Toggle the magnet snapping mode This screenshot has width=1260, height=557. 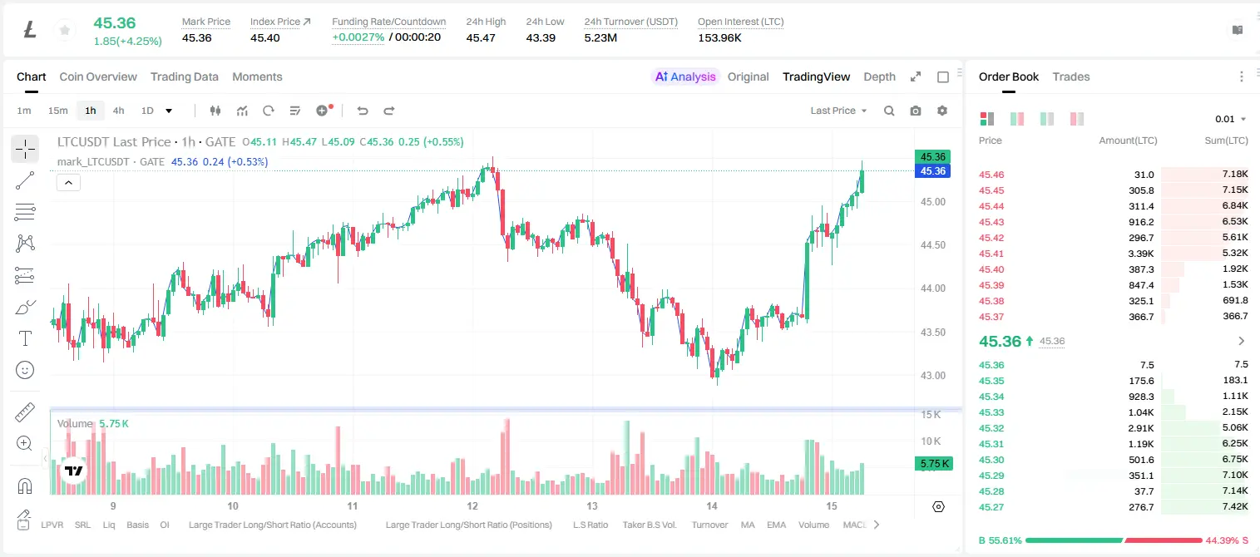tap(25, 486)
